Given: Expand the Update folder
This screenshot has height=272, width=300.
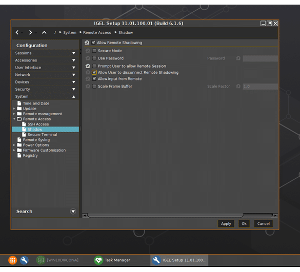Looking at the screenshot, I should [x=14, y=109].
